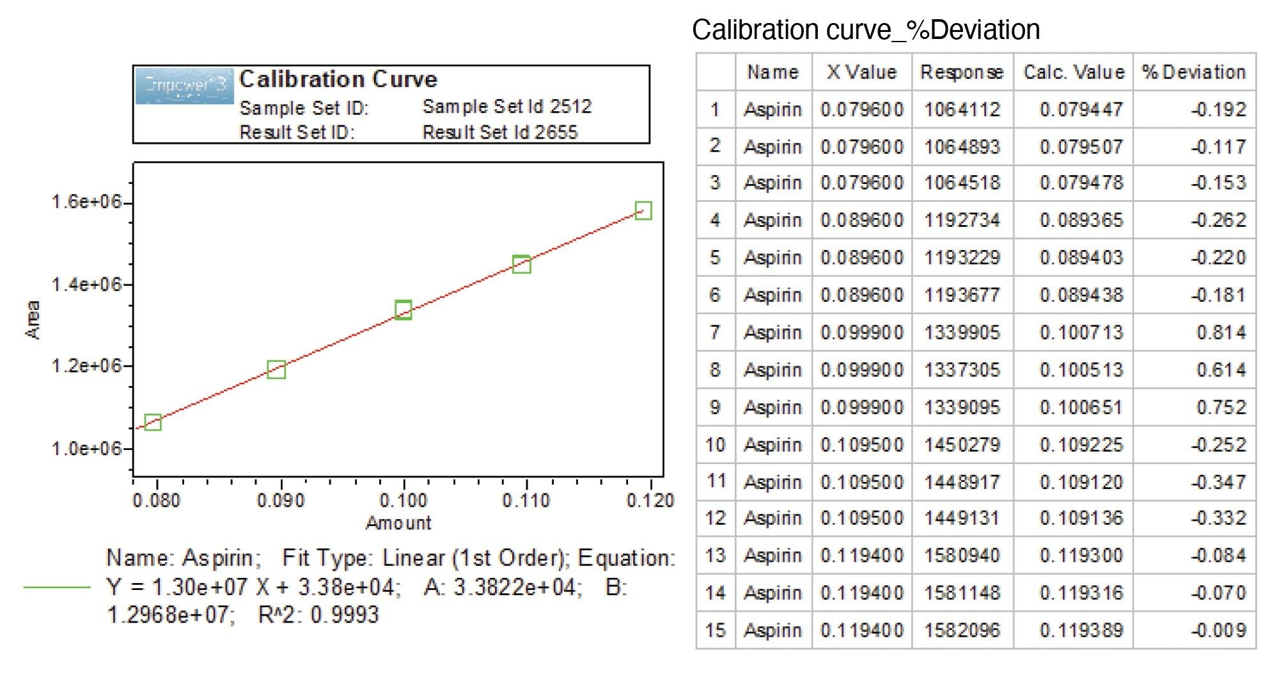1279x675 pixels.
Task: Click the X Value column header
Action: (861, 72)
